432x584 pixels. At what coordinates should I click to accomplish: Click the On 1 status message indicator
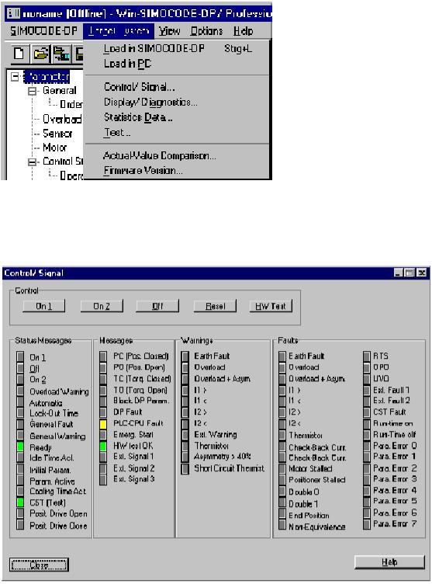click(x=20, y=356)
